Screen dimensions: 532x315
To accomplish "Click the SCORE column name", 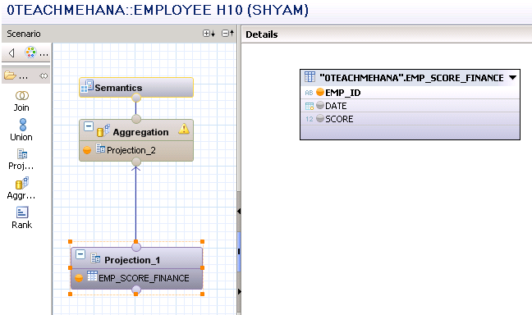I will 339,119.
